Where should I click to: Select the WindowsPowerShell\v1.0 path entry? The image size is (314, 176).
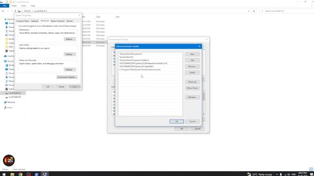click(x=150, y=63)
